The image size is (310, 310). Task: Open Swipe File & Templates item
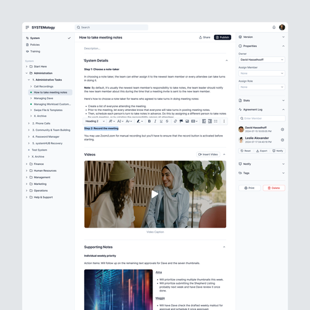(x=48, y=110)
